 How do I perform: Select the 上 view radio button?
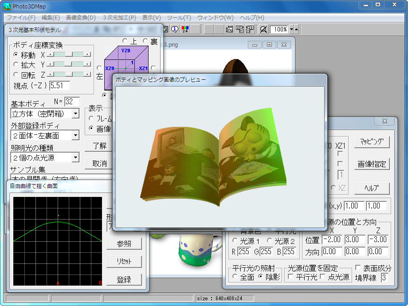pyautogui.click(x=125, y=41)
